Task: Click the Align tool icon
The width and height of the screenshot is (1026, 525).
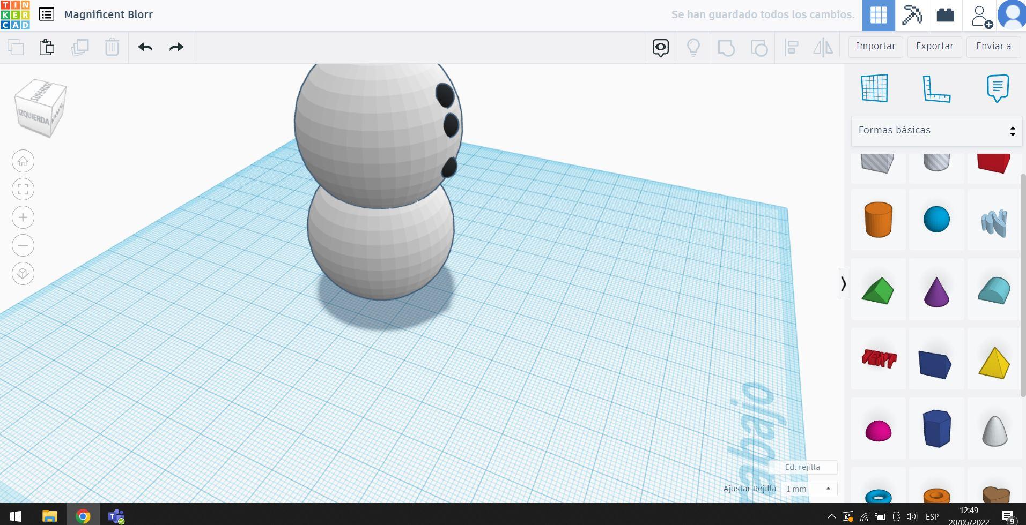Action: [791, 48]
